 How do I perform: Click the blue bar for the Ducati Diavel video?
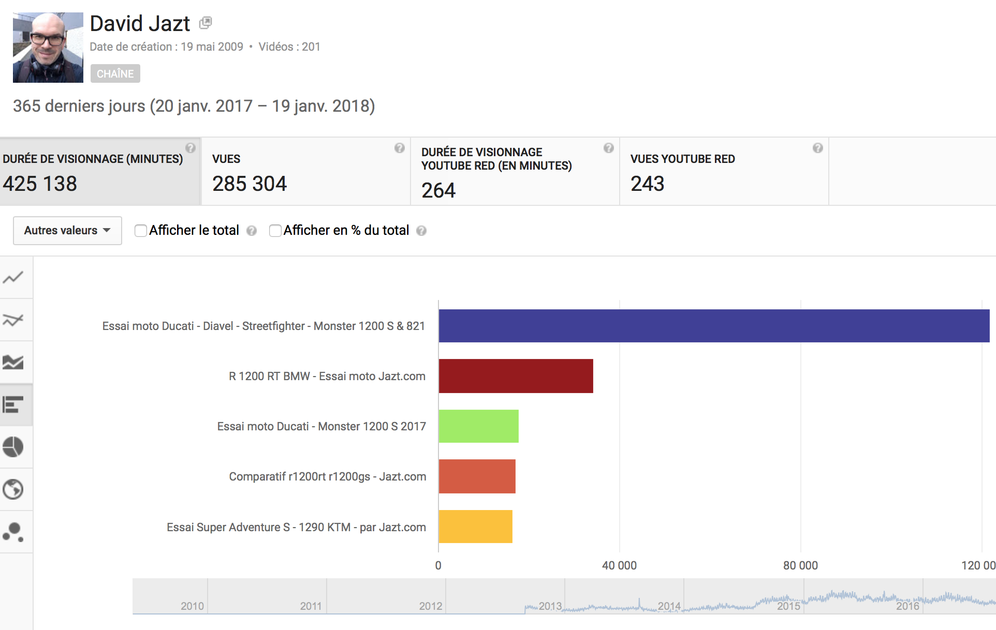point(709,325)
